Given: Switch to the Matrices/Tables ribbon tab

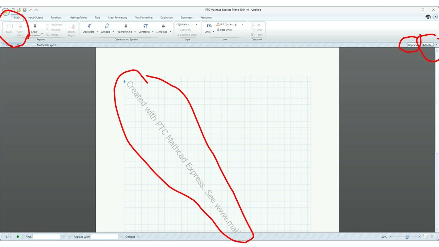Looking at the screenshot, I should pyautogui.click(x=78, y=17).
